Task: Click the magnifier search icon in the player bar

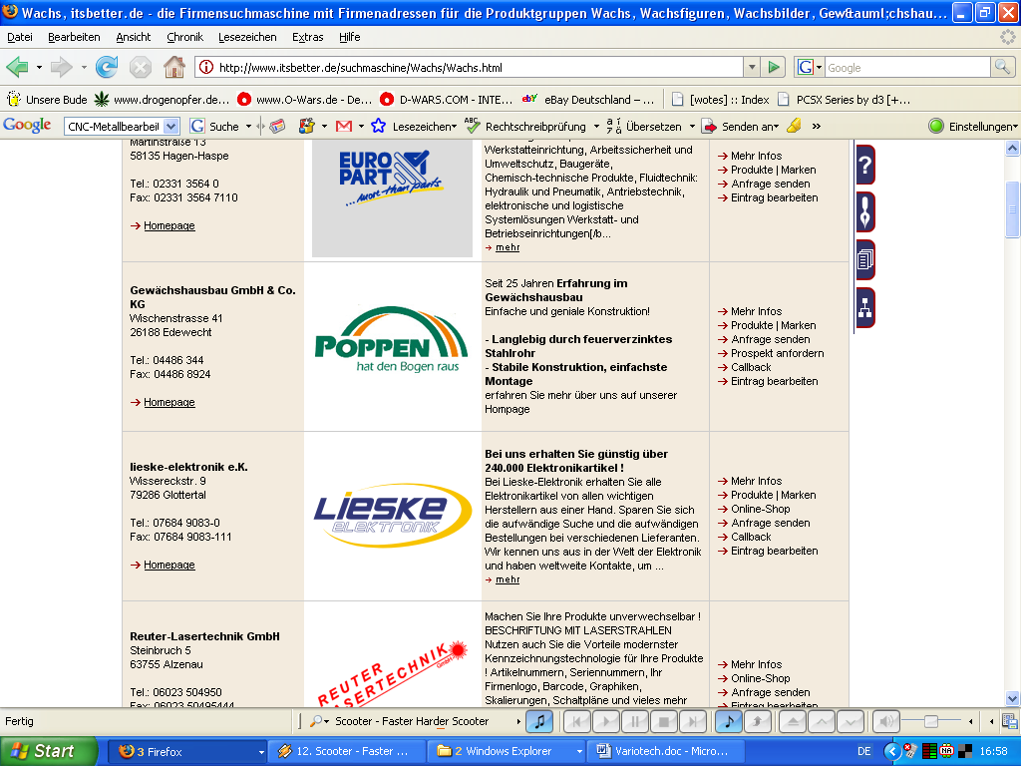Action: [x=316, y=721]
